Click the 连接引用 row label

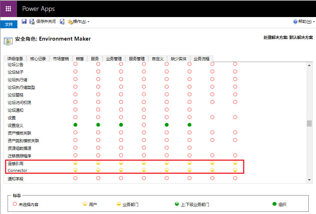(16, 164)
